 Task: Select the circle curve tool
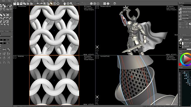point(8,18)
